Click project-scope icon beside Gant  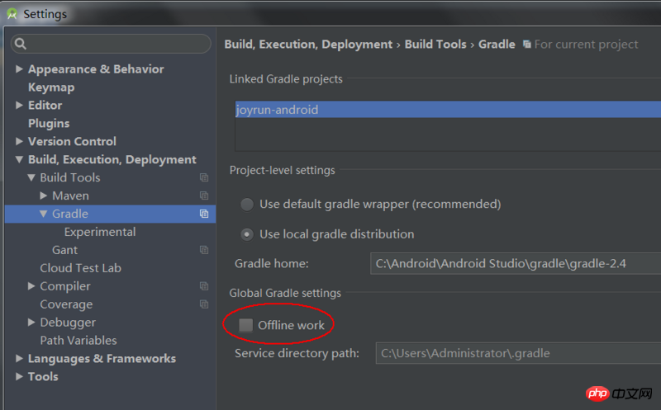[204, 250]
